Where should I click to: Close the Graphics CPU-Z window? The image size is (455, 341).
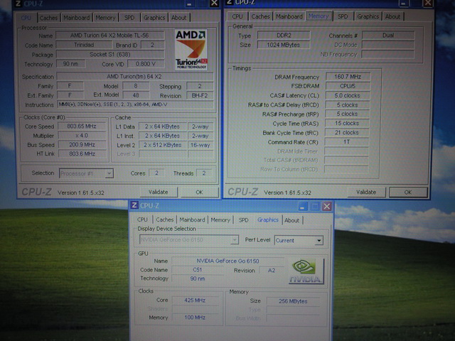click(x=327, y=207)
